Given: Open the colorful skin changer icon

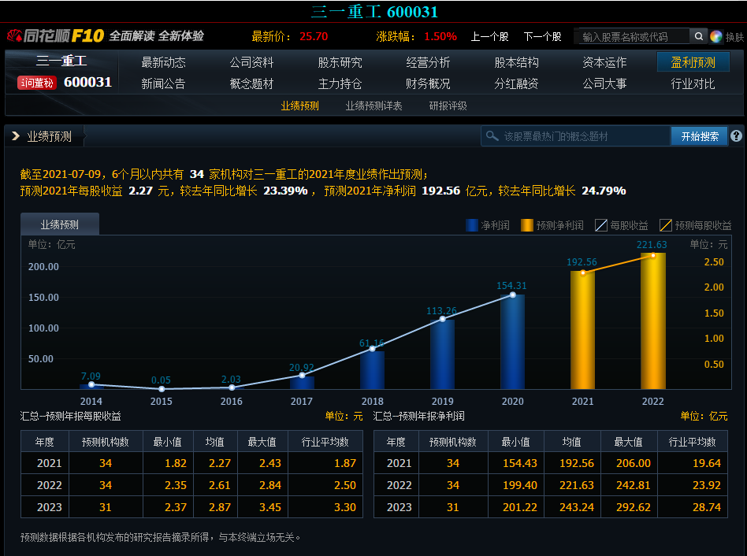Looking at the screenshot, I should point(715,37).
